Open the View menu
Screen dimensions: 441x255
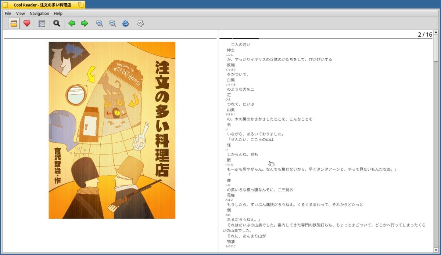pyautogui.click(x=21, y=14)
